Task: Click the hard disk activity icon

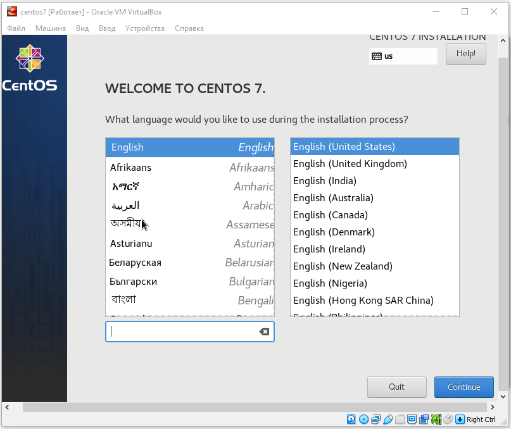Action: [x=351, y=419]
